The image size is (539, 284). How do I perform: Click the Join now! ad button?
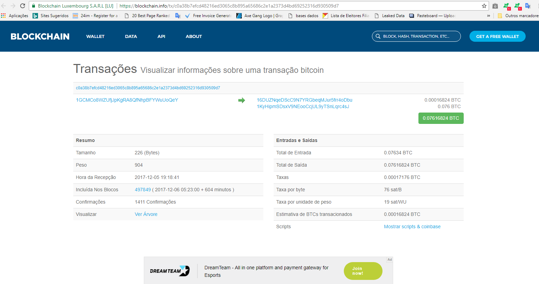coord(363,271)
